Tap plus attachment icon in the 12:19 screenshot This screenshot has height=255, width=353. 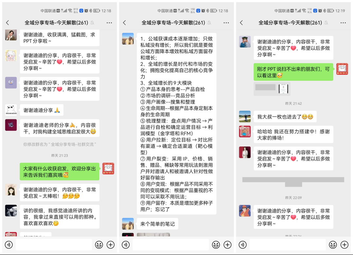pos(345,245)
